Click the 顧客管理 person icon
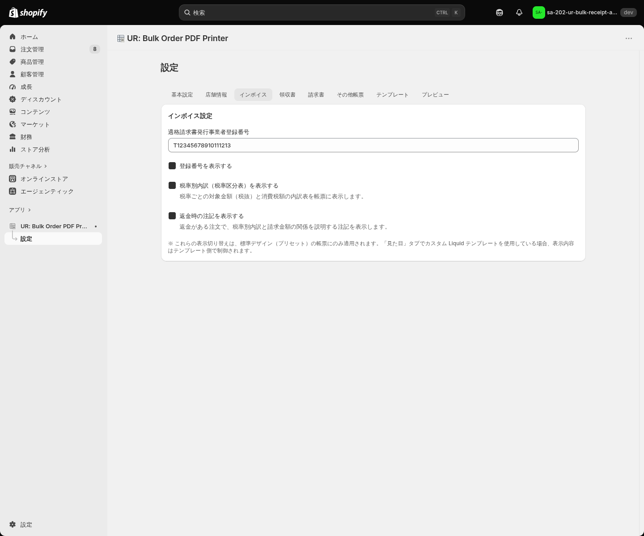Screen dimensions: 644x536 (x=13, y=74)
